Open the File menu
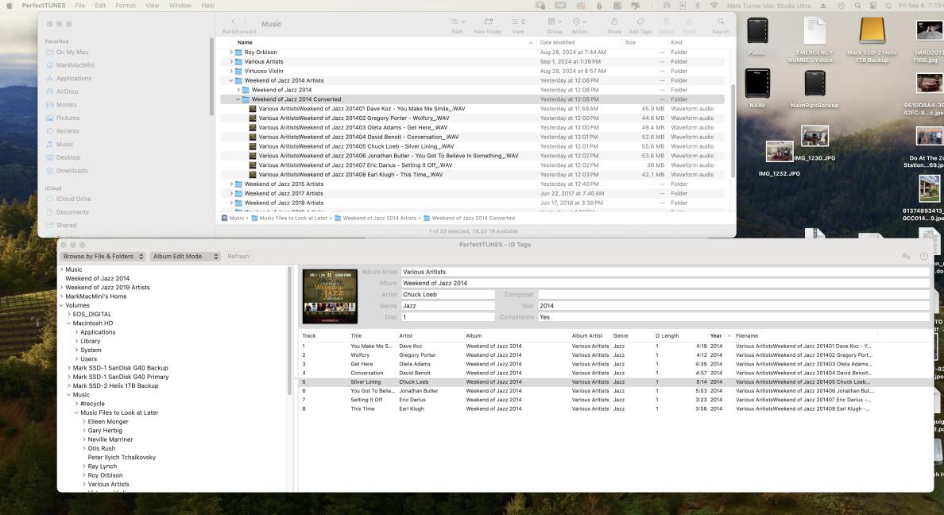The image size is (944, 515). 80,6
